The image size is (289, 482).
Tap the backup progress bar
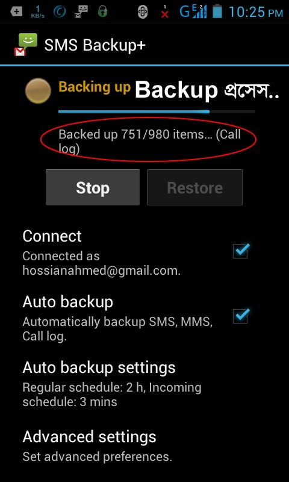click(157, 111)
